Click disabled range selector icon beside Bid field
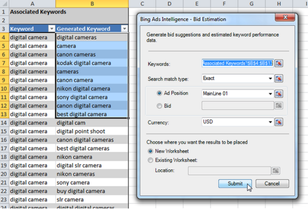This screenshot has width=308, height=210. coord(278,106)
